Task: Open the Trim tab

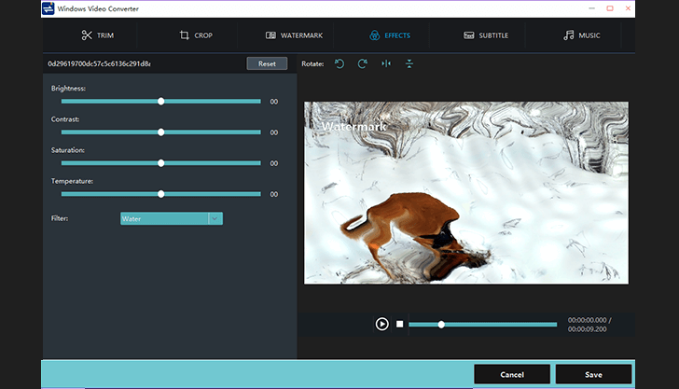Action: 98,35
